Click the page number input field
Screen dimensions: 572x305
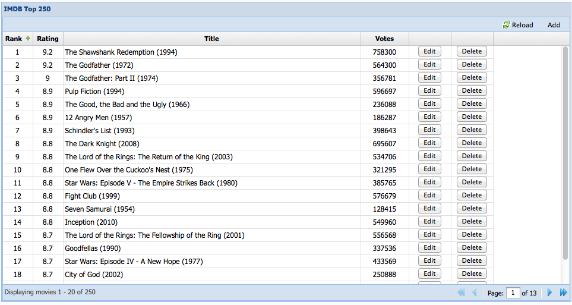513,293
